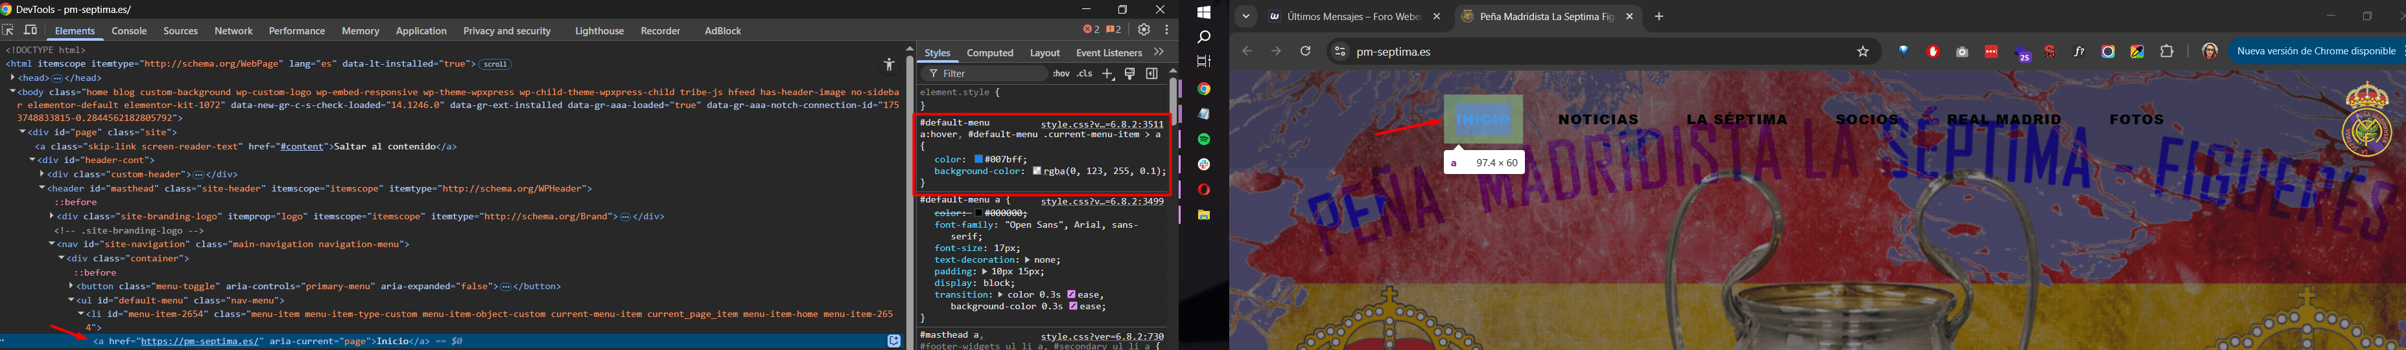Follow the #content href link
Viewport: 2406px width, 350px height.
coord(303,146)
